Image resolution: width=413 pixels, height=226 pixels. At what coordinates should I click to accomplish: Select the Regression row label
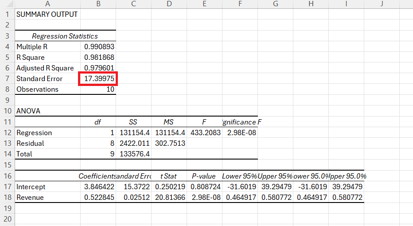pos(47,132)
